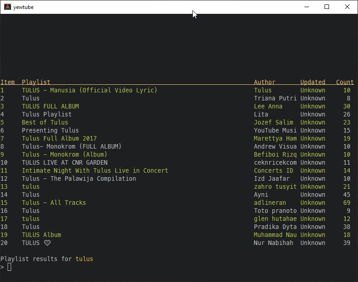Select playlist TULUS - Manusia (Official Video Lyric)
This screenshot has height=282, width=358.
(89, 90)
